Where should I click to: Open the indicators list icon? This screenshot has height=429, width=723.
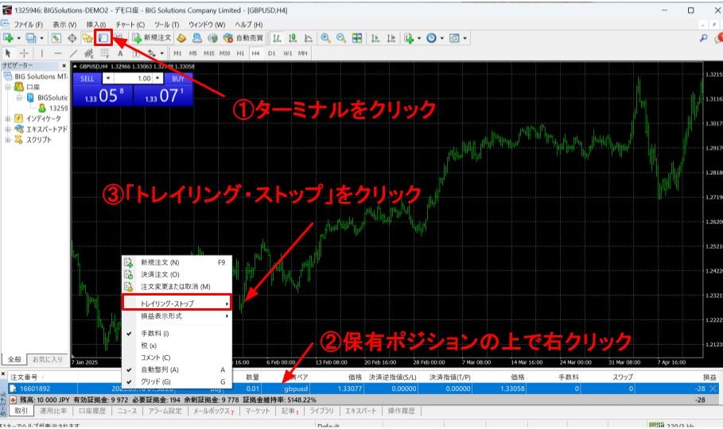(408, 38)
